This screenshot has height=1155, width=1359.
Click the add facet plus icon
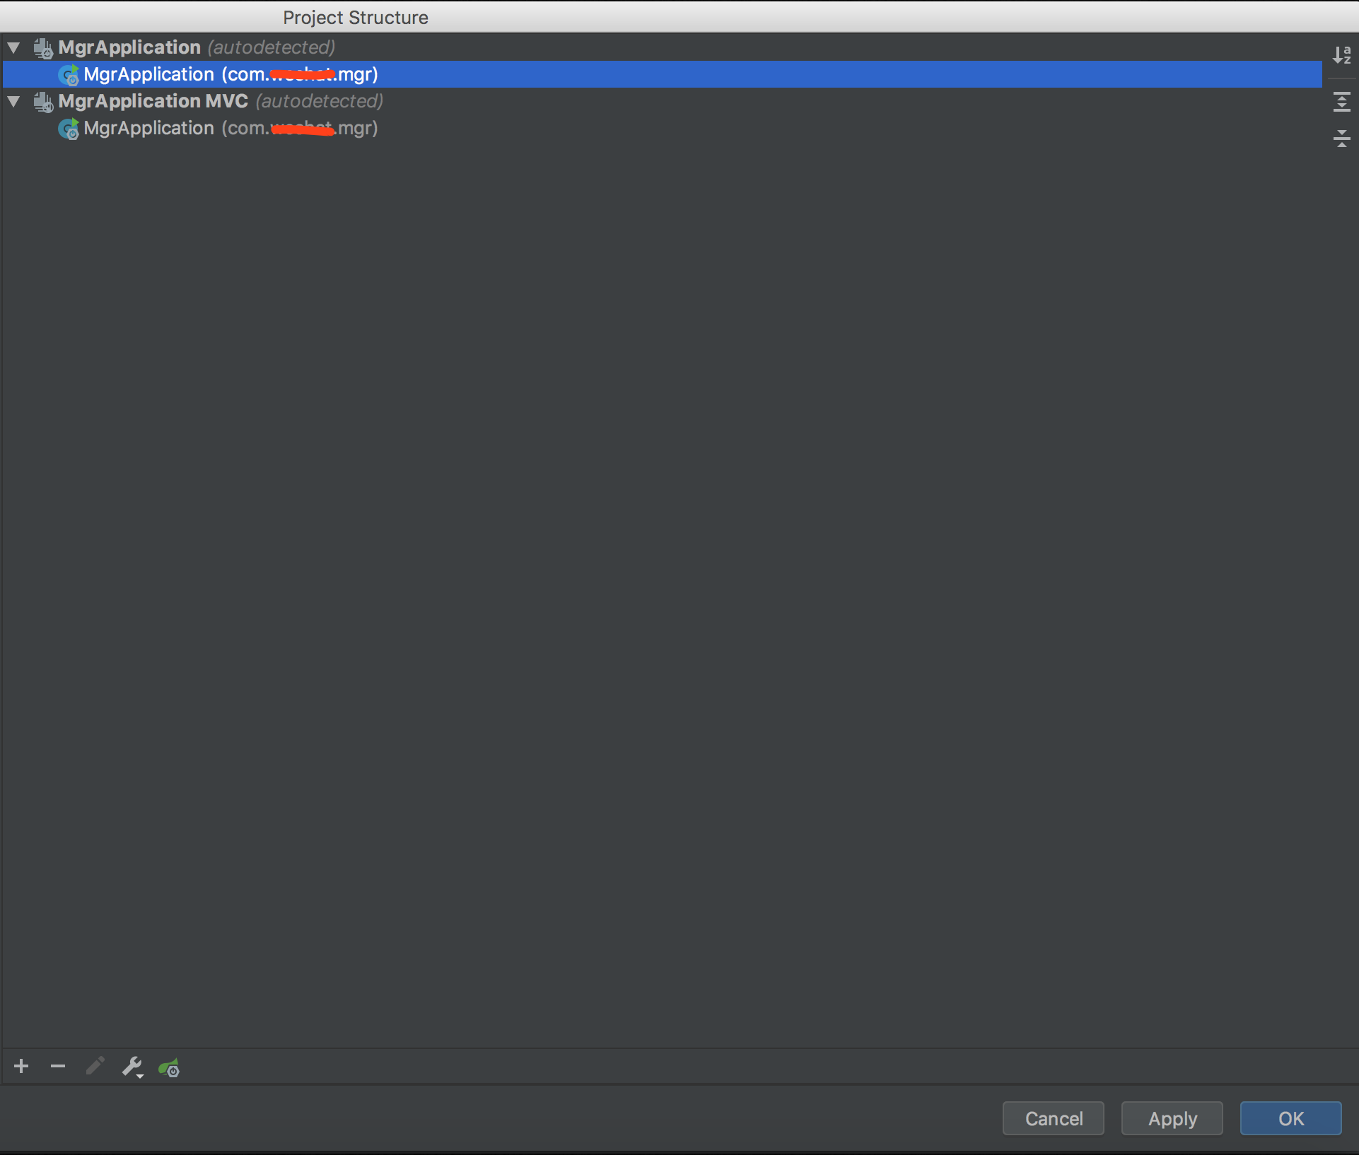(x=21, y=1067)
